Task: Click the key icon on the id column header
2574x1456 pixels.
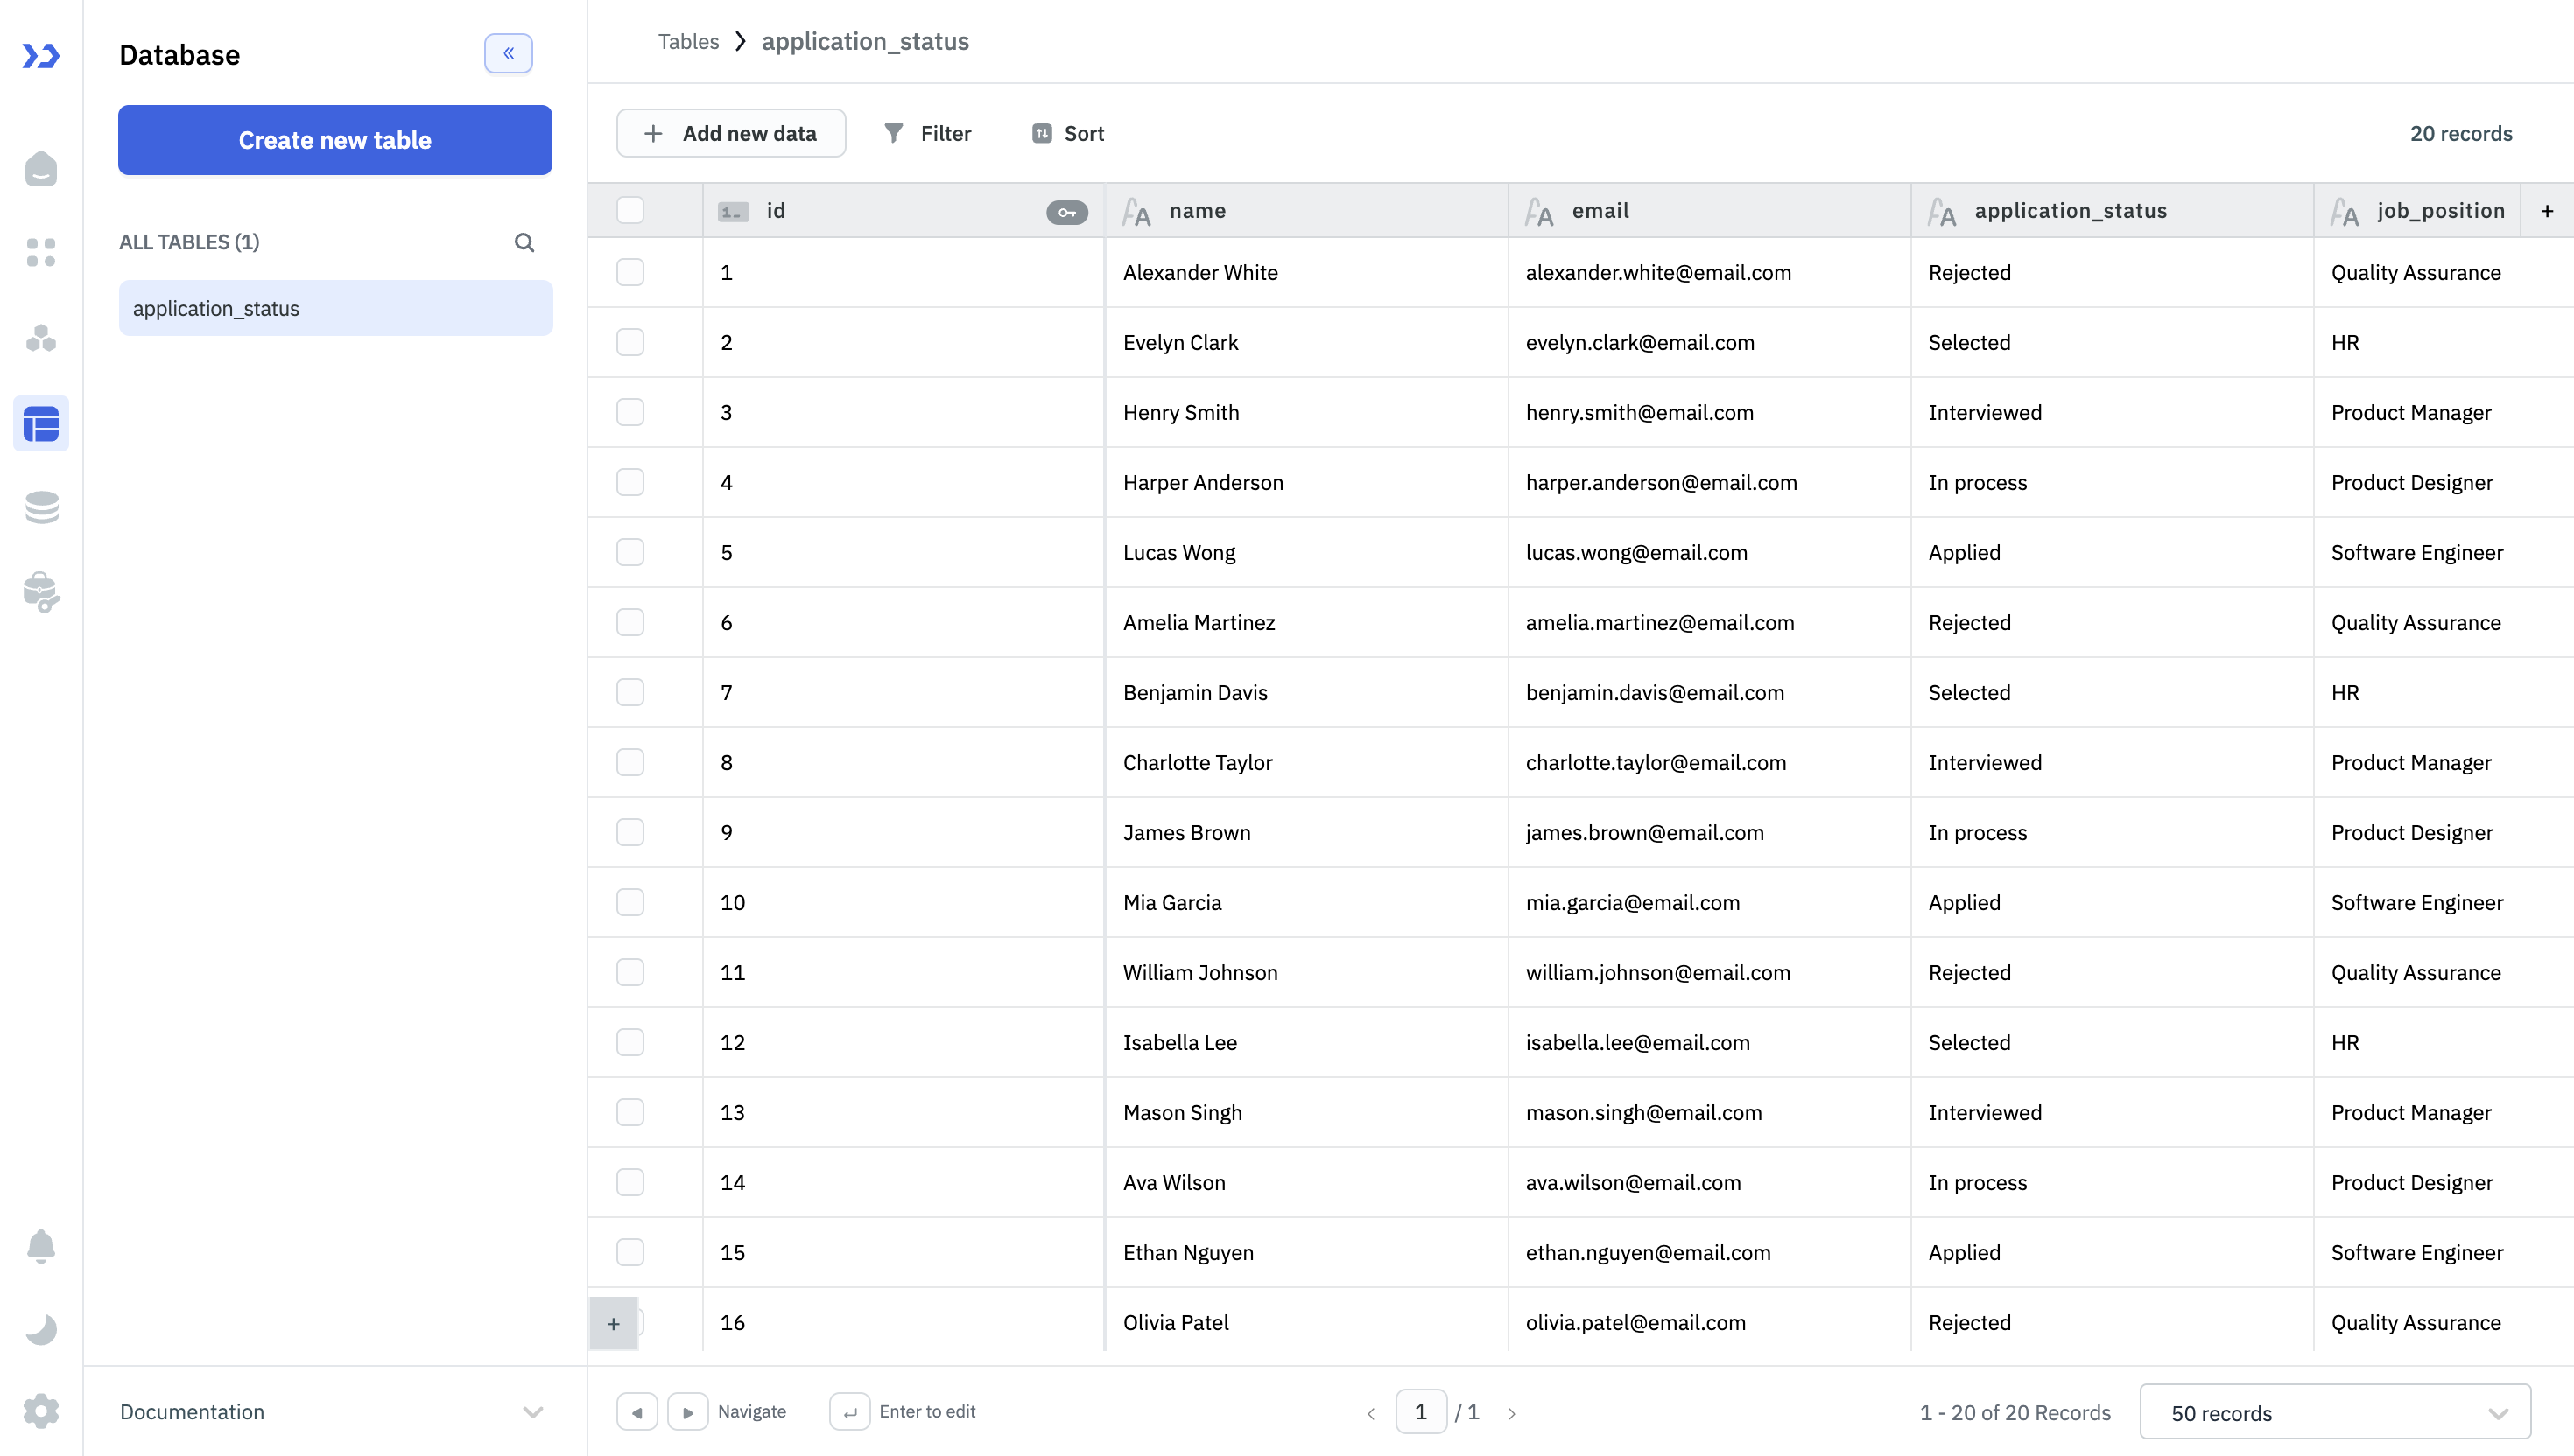Action: (x=1066, y=211)
